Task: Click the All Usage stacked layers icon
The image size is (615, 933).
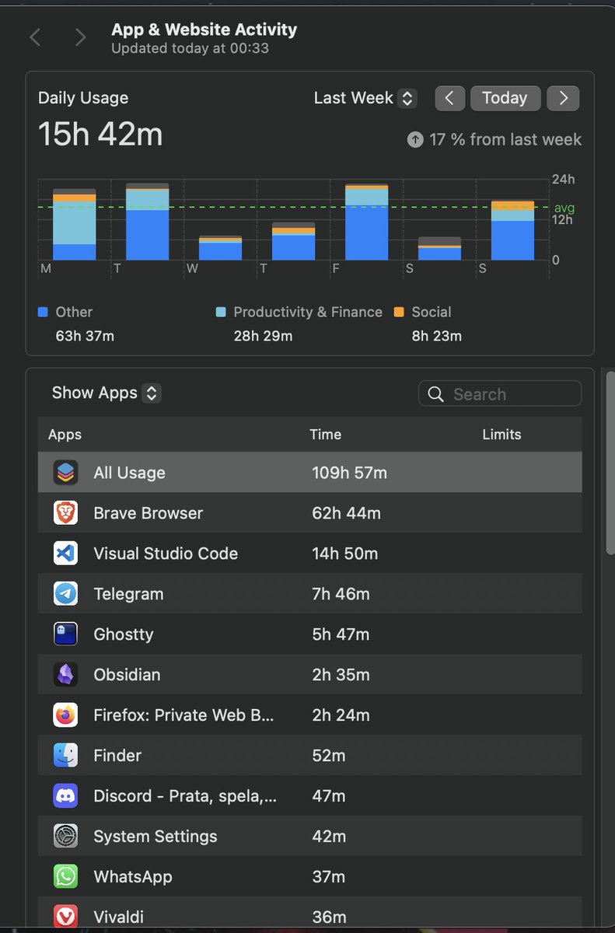Action: 65,473
